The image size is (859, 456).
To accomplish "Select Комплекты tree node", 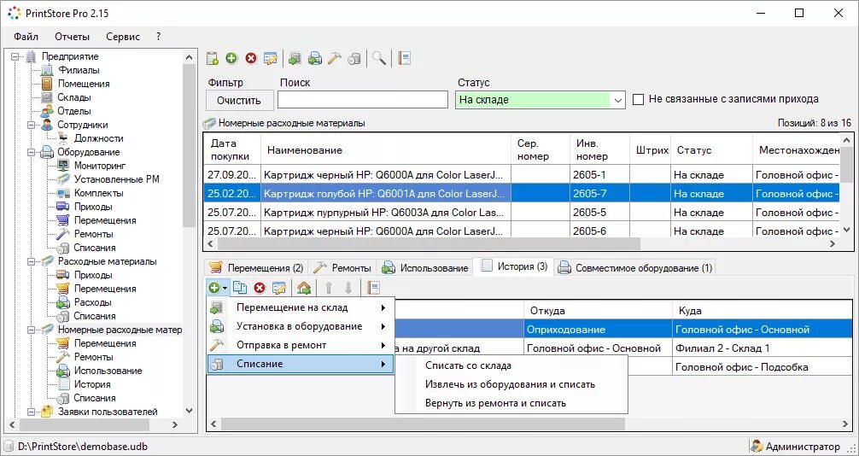I will pyautogui.click(x=98, y=193).
